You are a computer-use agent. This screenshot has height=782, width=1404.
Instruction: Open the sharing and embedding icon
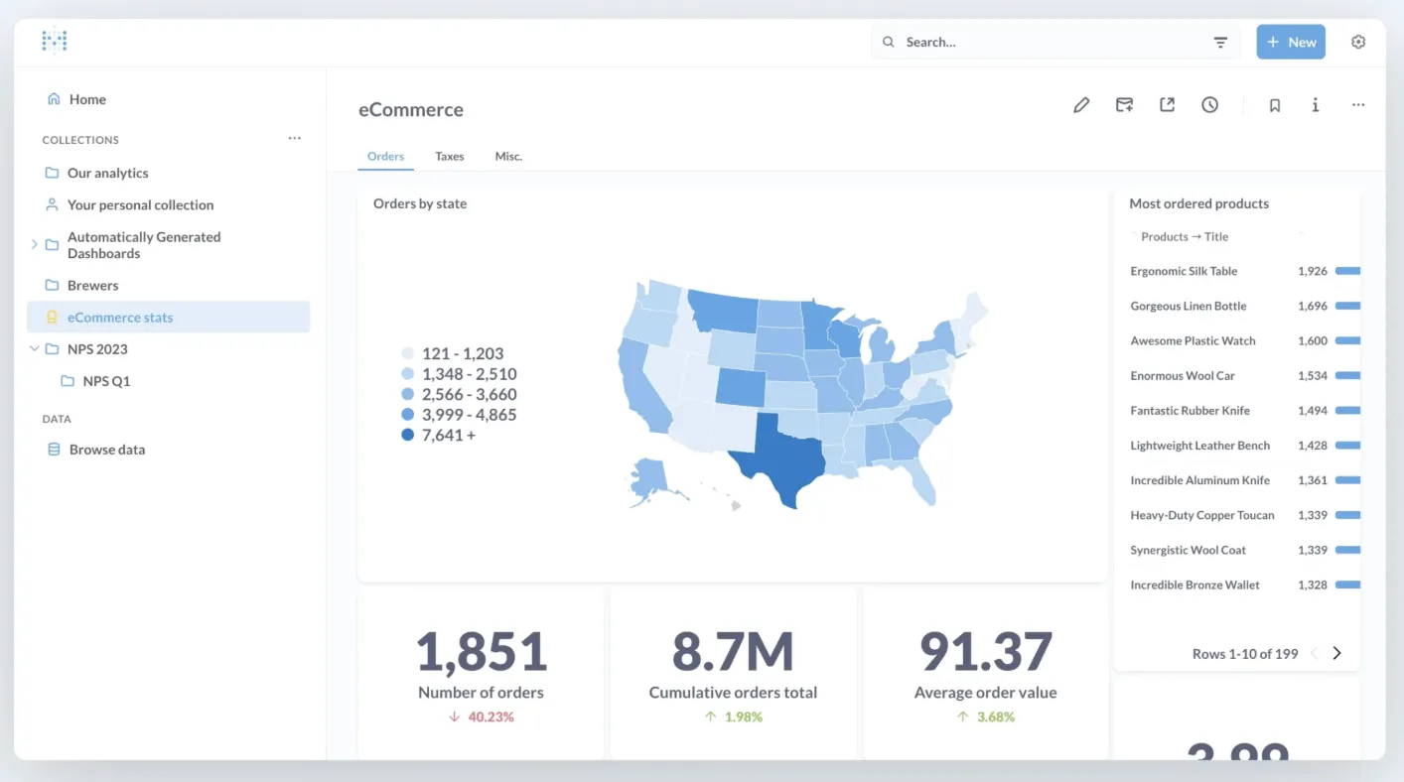(x=1167, y=105)
